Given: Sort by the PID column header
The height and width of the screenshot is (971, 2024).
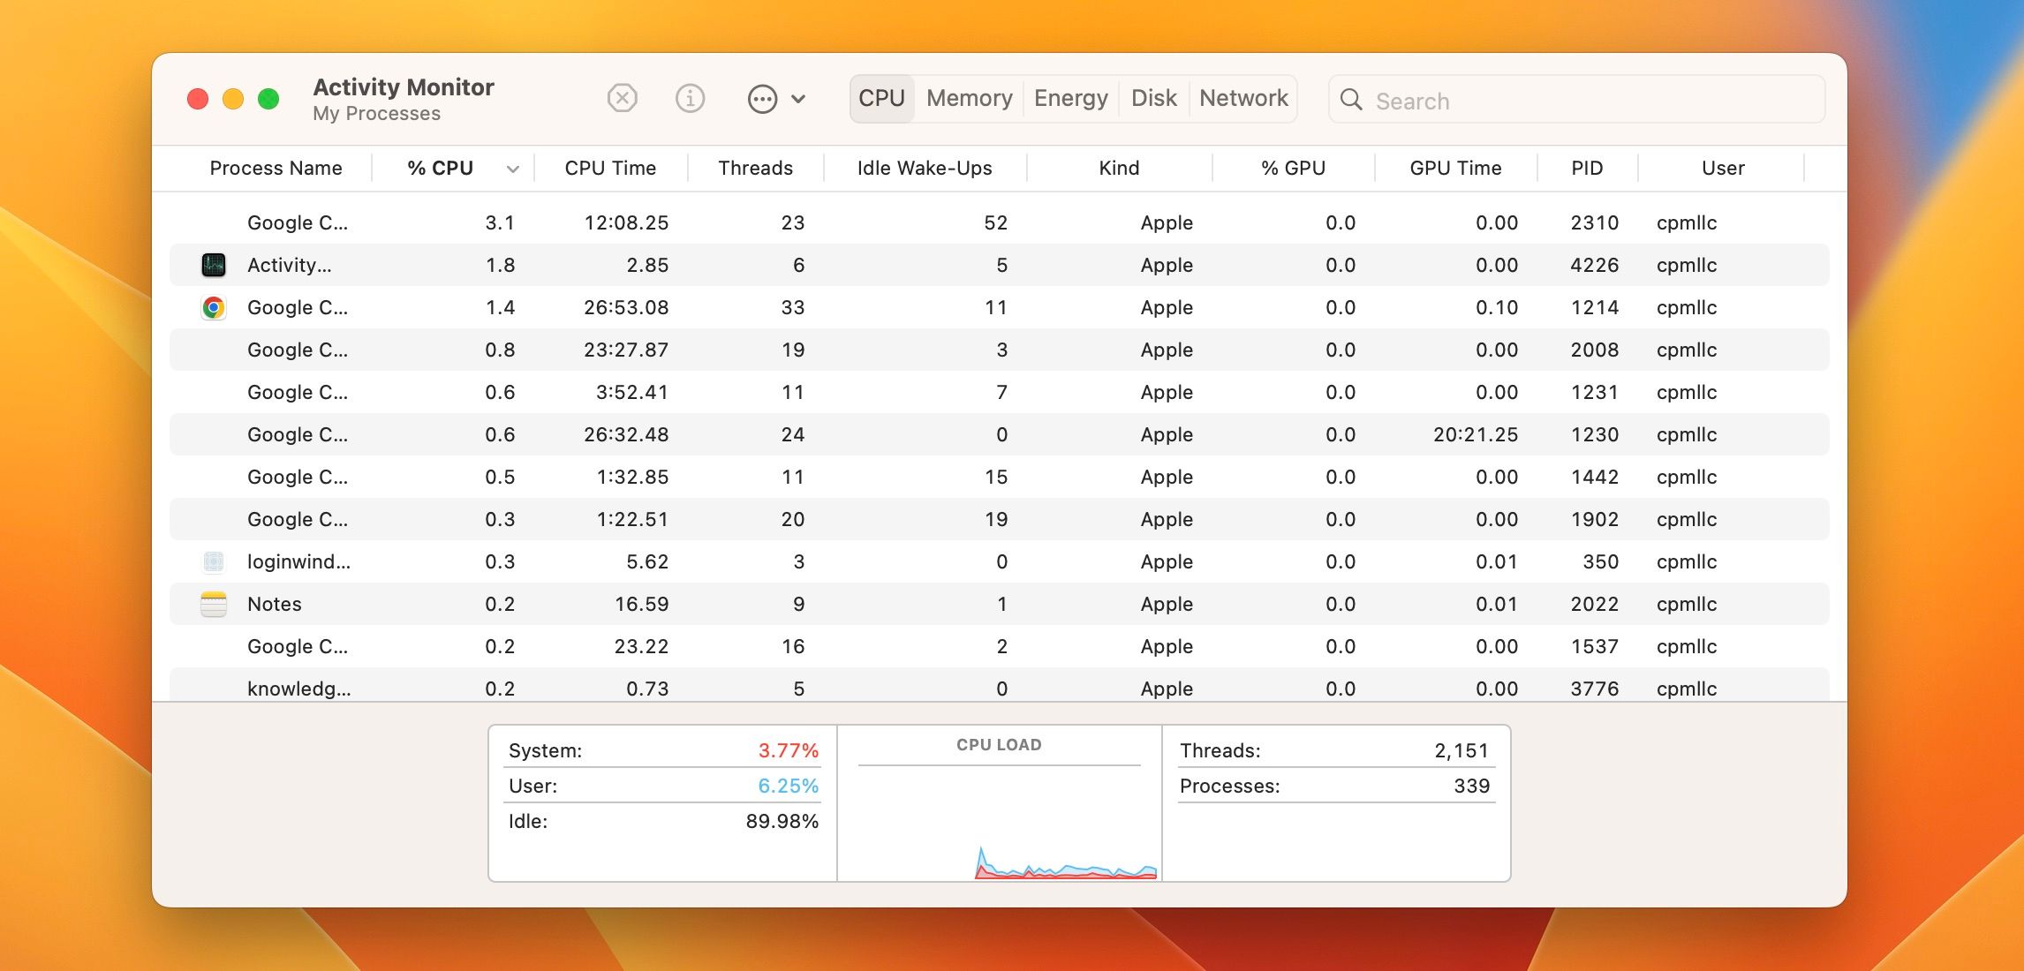Looking at the screenshot, I should (1586, 168).
